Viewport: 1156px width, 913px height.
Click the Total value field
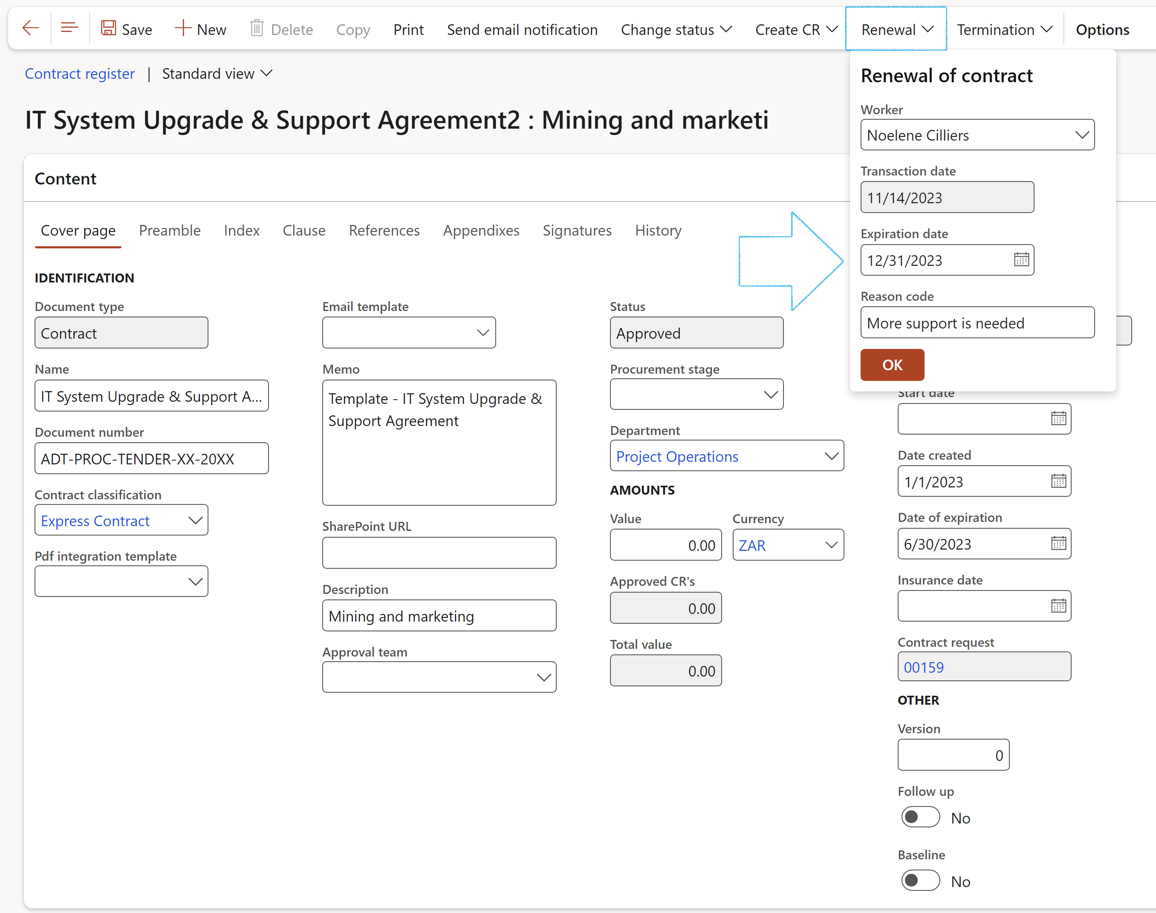coord(666,670)
